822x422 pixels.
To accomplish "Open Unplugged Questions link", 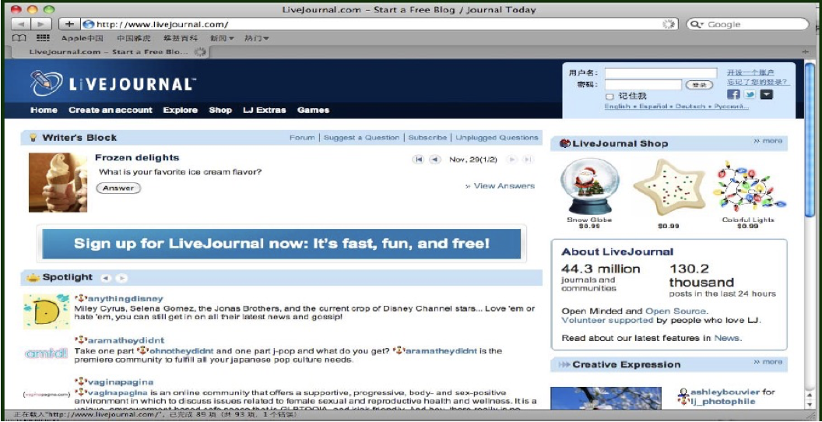I will (x=497, y=138).
